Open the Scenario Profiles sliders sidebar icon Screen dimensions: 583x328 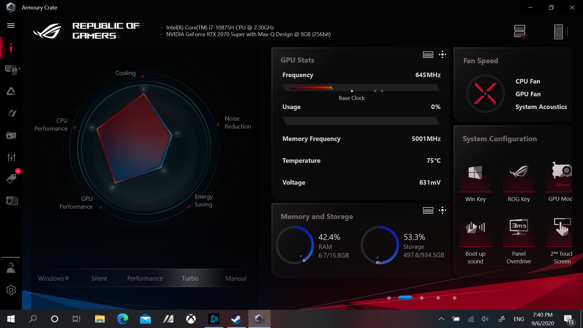pos(11,157)
